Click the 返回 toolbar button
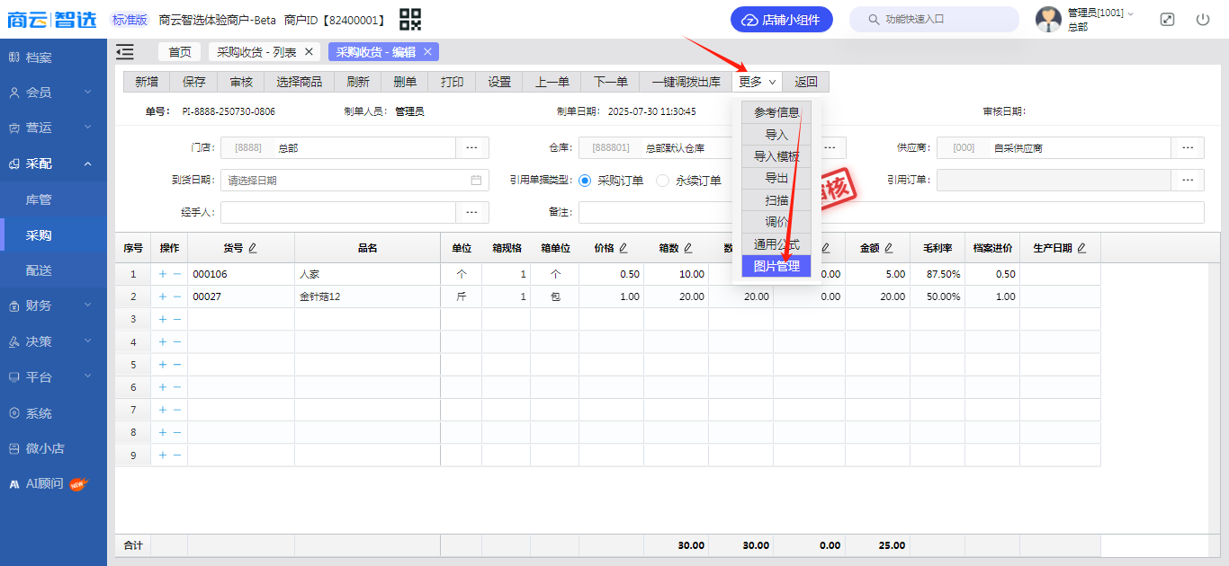Screen dimensions: 1229x566 pyautogui.click(x=806, y=82)
